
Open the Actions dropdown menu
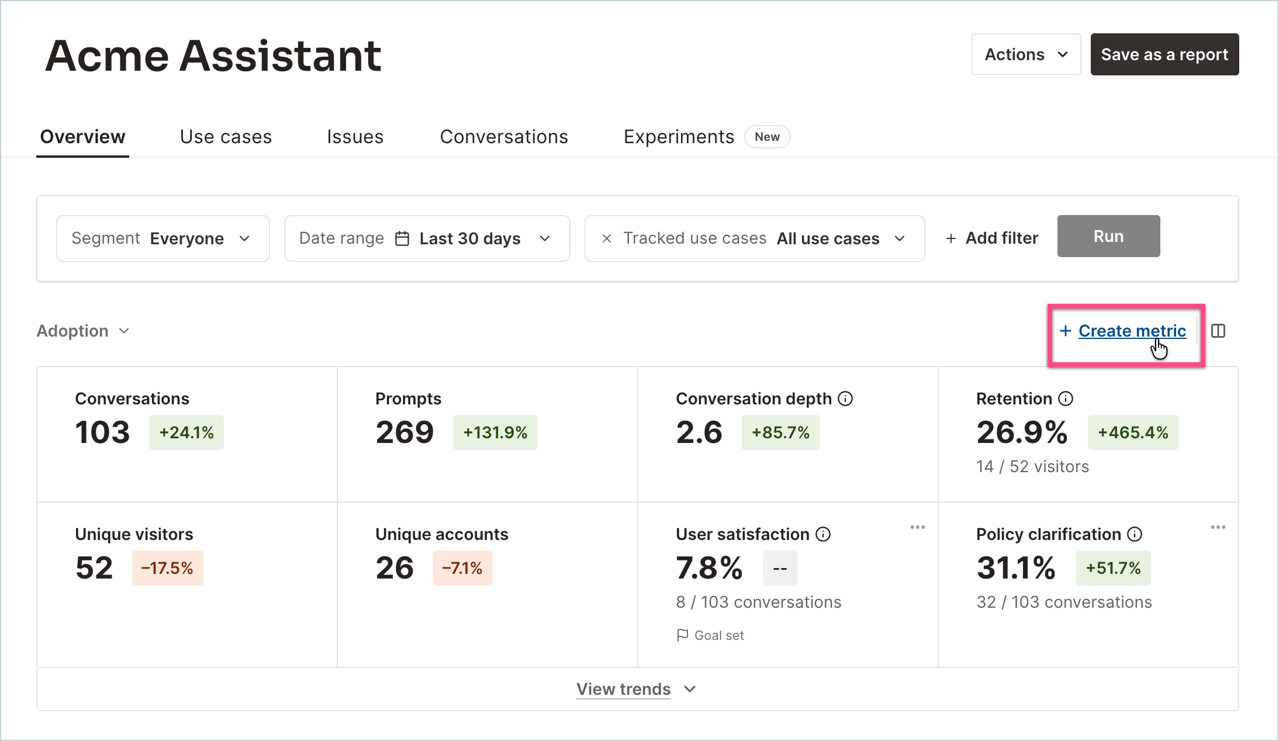point(1026,54)
